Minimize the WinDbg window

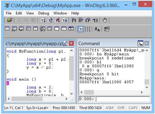[126, 5]
